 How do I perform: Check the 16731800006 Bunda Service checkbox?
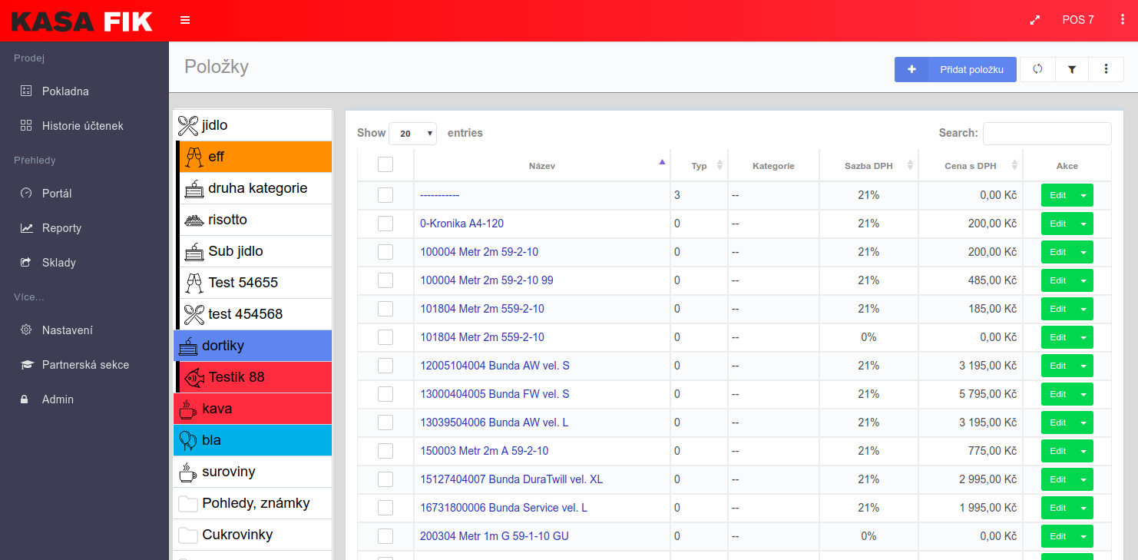[385, 508]
